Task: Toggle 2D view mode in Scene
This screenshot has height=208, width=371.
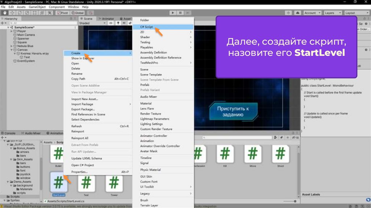Action: click(111, 23)
